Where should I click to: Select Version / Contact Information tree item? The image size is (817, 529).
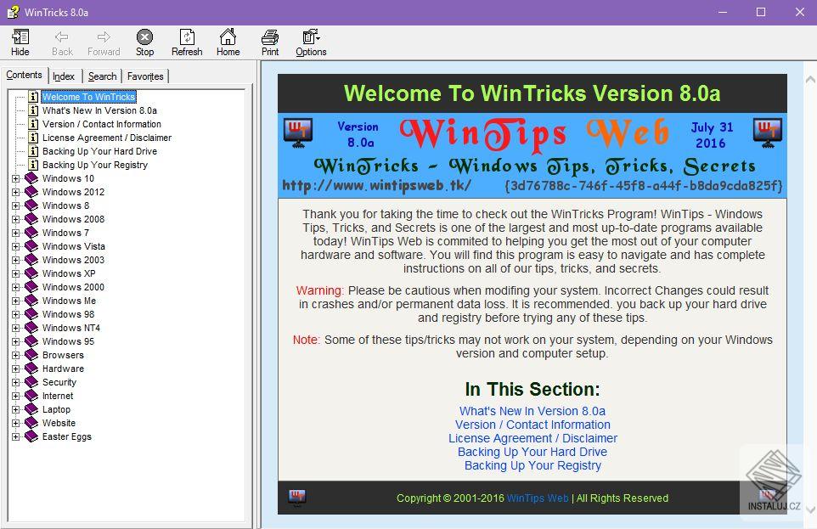[x=102, y=124]
